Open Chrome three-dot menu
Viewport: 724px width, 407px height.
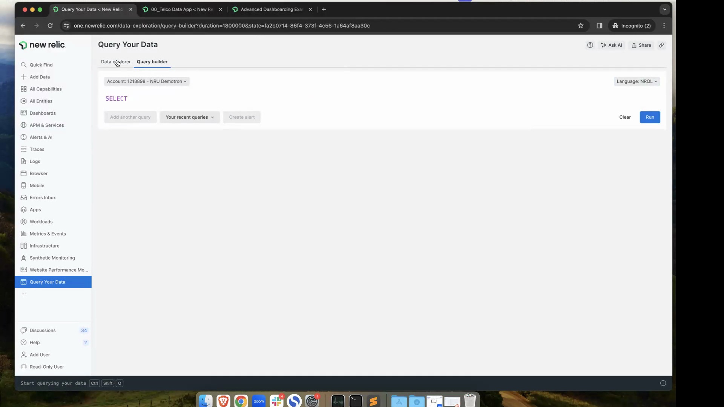(664, 26)
